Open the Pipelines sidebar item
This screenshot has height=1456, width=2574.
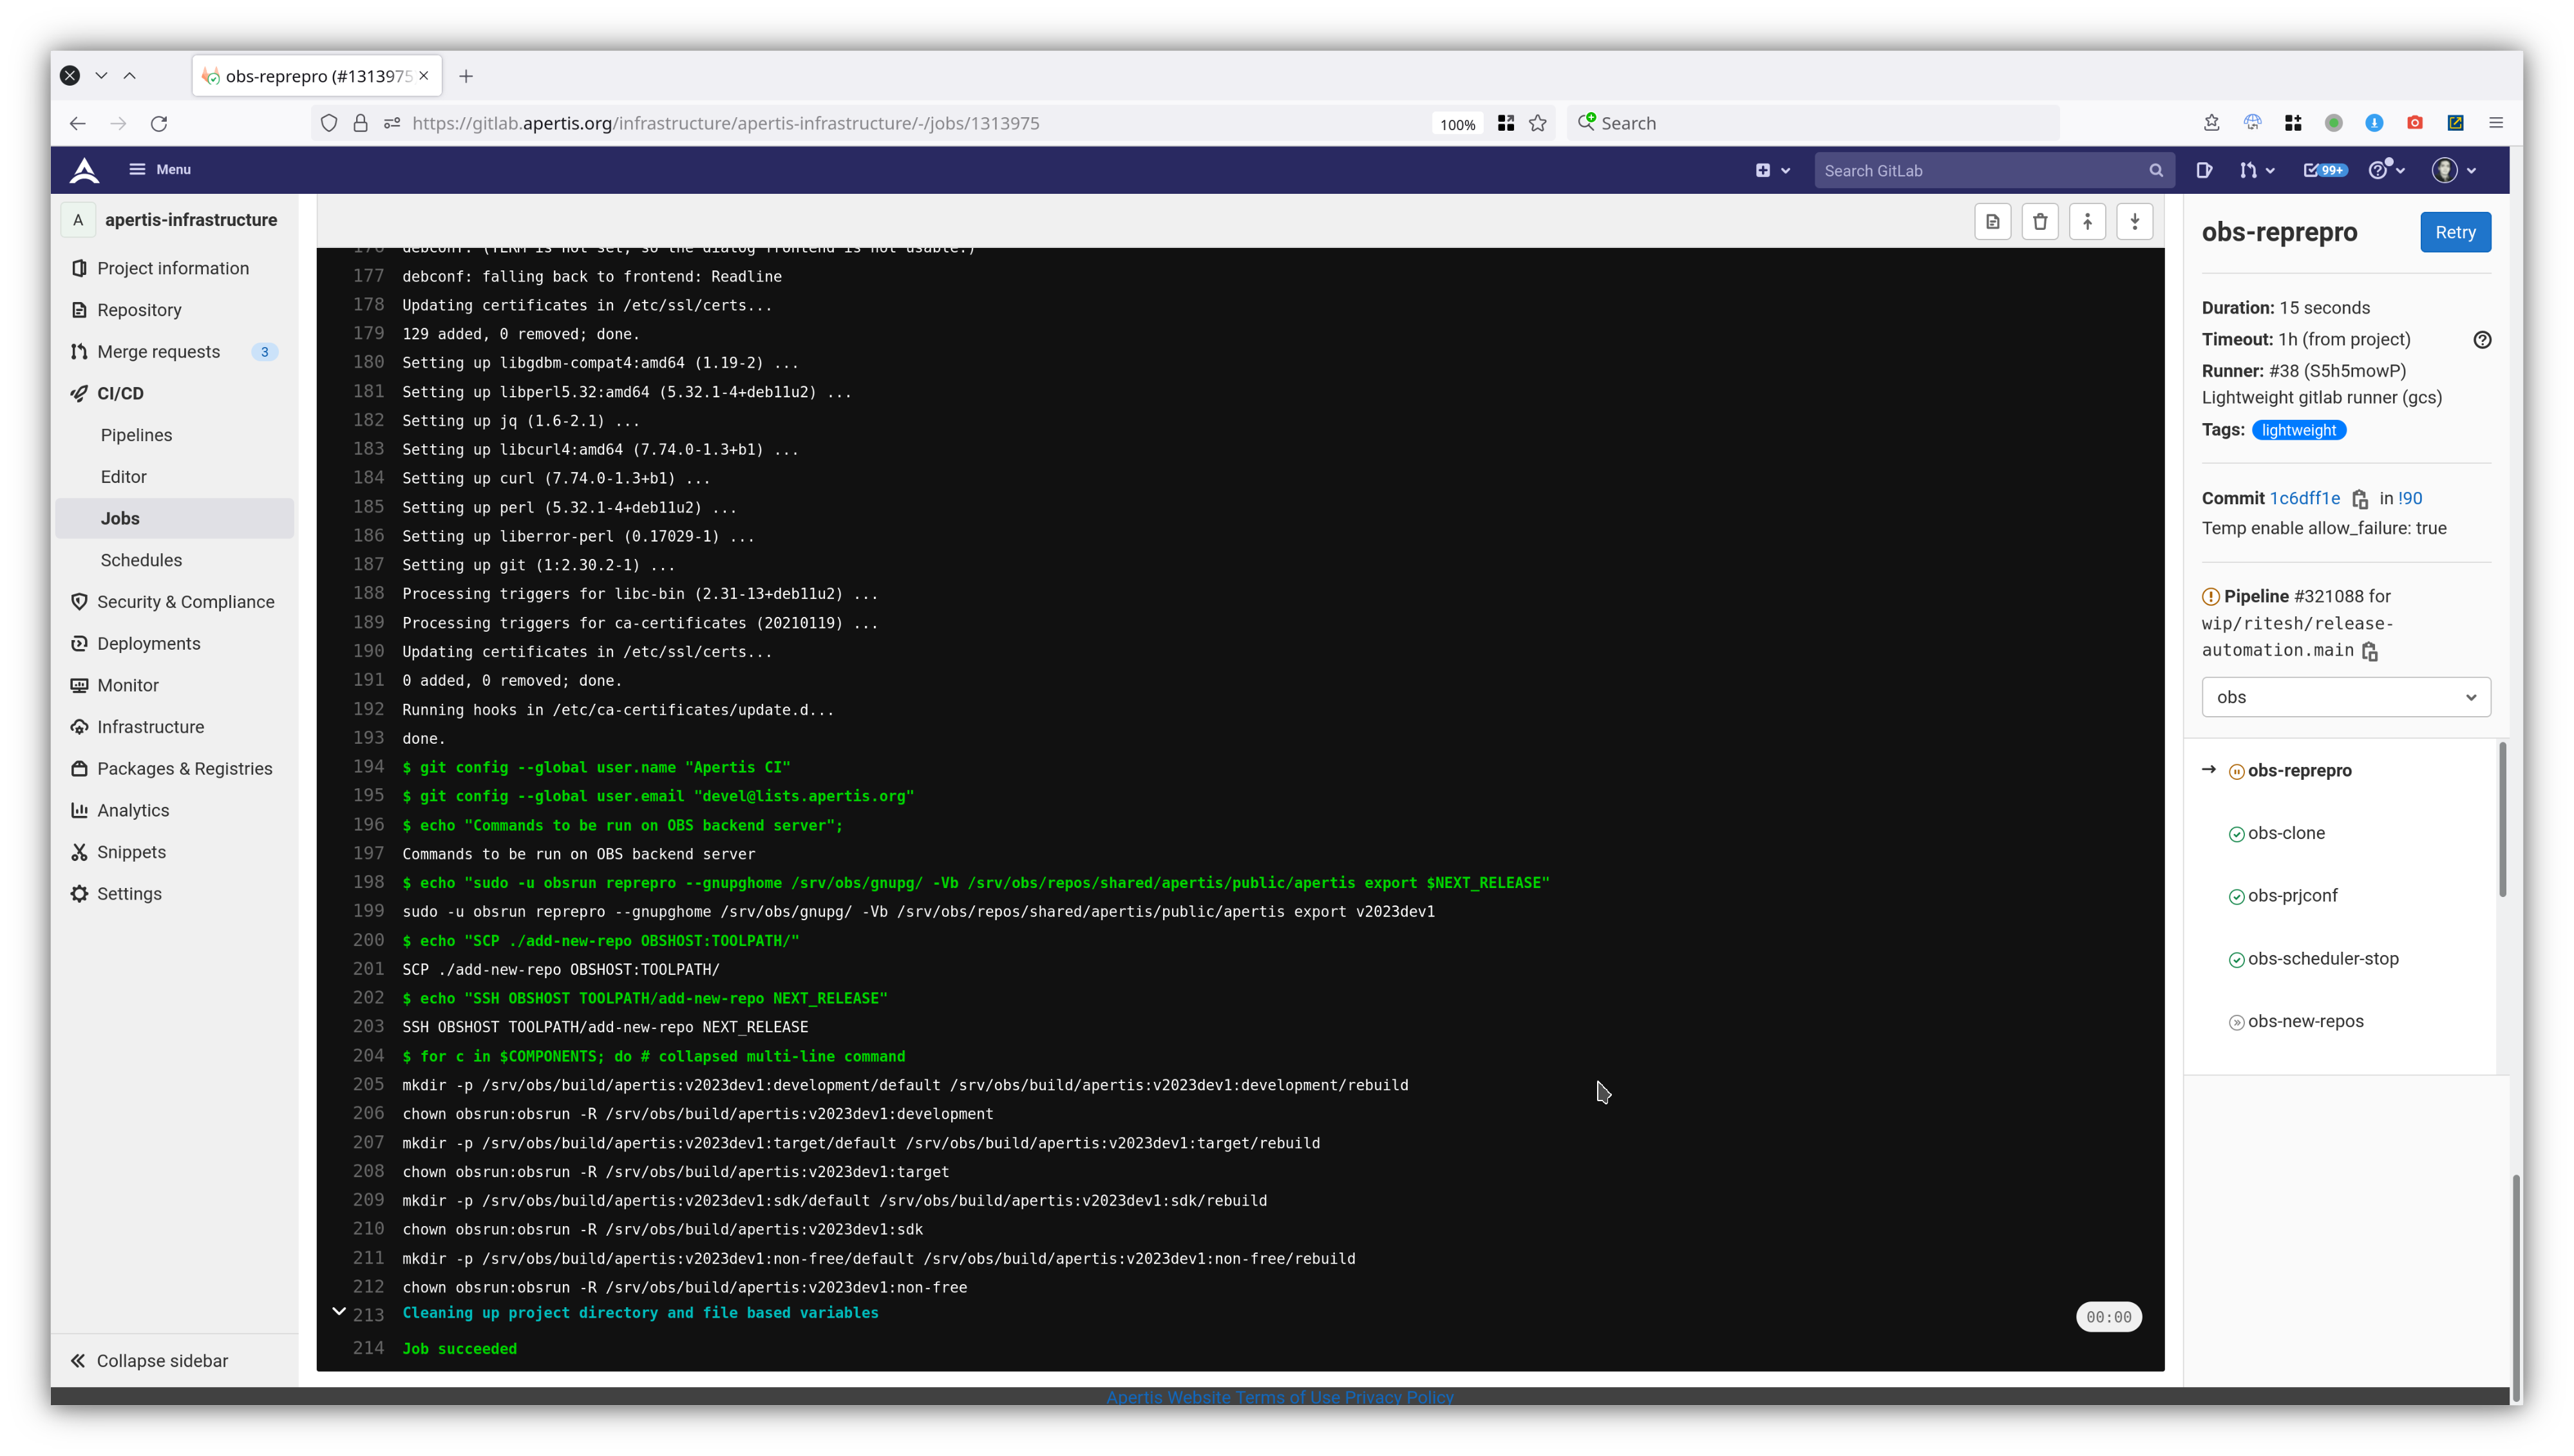[x=136, y=435]
